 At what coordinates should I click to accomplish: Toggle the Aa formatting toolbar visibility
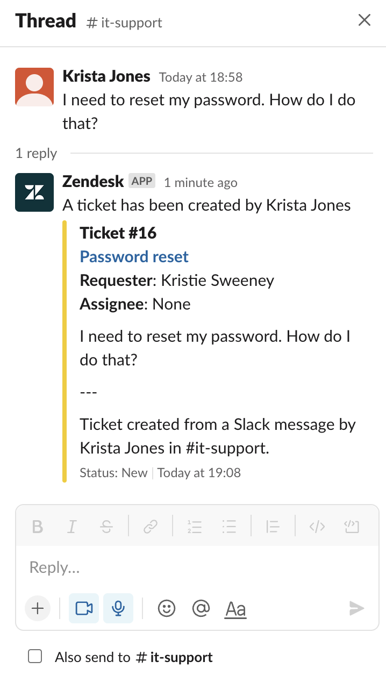tap(235, 609)
